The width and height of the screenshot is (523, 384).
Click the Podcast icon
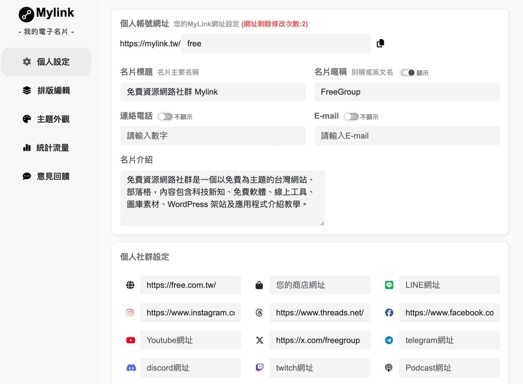389,368
